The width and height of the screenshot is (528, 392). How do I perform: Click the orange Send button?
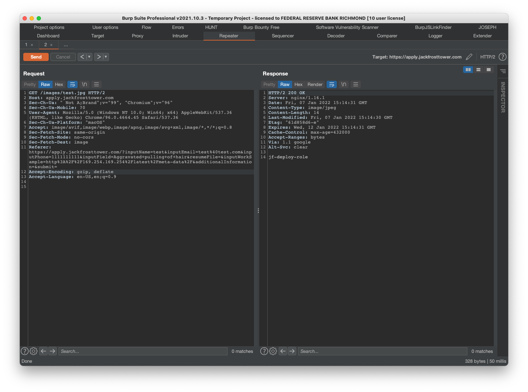tap(36, 57)
